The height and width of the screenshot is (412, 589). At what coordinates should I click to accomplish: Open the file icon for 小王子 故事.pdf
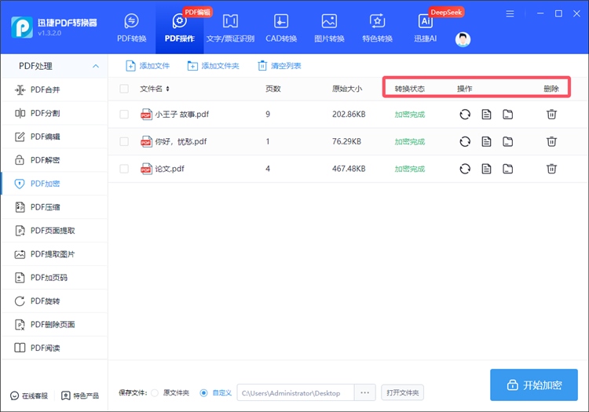(486, 114)
